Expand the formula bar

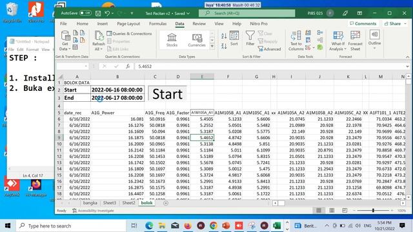click(x=407, y=66)
